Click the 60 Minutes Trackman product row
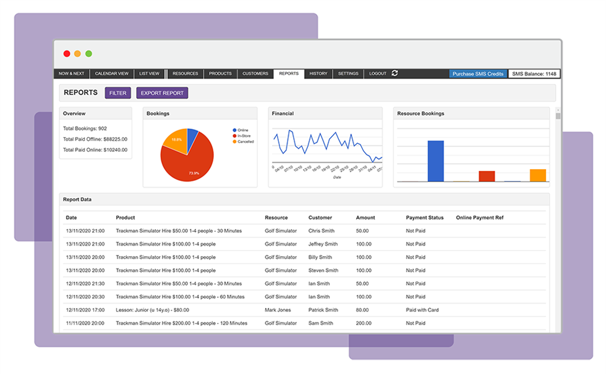The image size is (606, 374). tap(180, 297)
